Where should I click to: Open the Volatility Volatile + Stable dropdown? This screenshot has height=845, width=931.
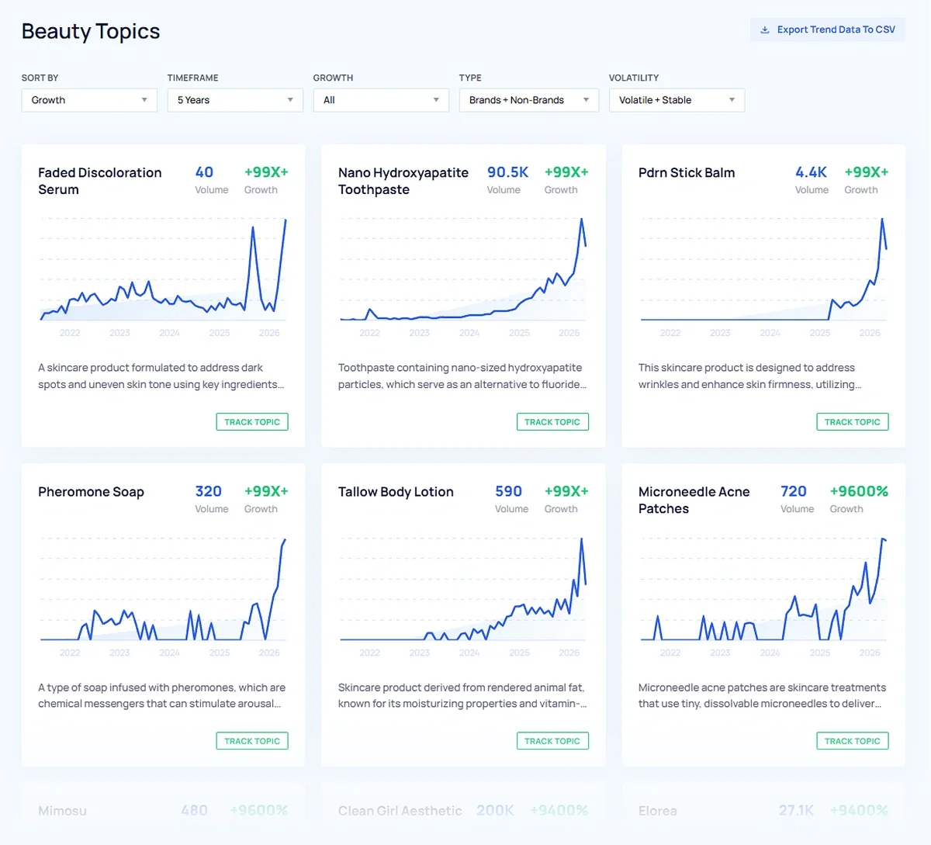pos(677,100)
